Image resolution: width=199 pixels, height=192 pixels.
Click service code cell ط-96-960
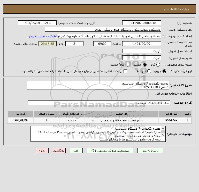tap(171, 120)
